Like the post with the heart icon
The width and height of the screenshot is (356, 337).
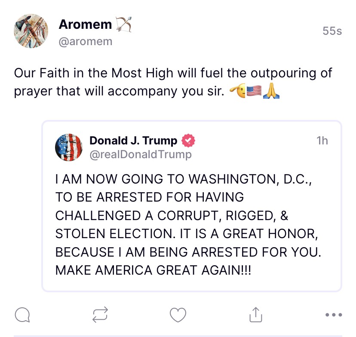(178, 315)
